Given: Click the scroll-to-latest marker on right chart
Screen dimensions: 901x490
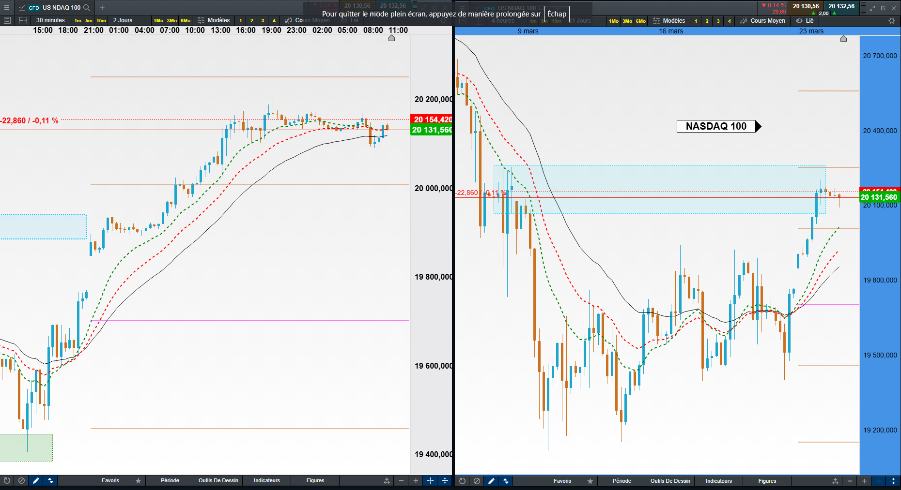Looking at the screenshot, I should [843, 39].
